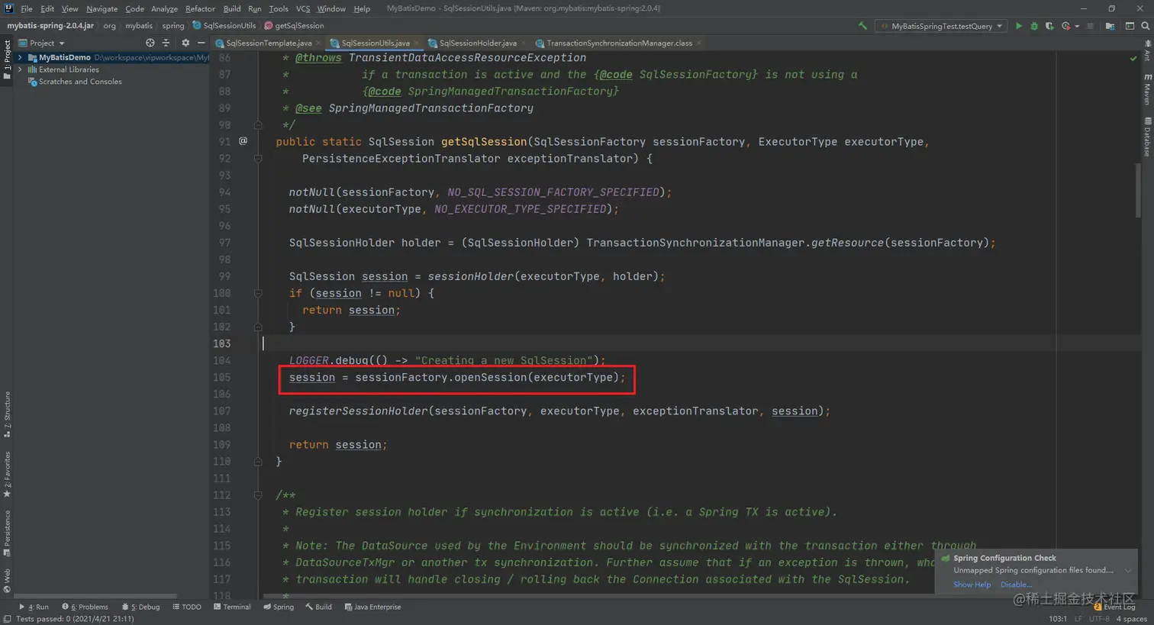Toggle the Maven tool window on right edge

tap(1147, 89)
